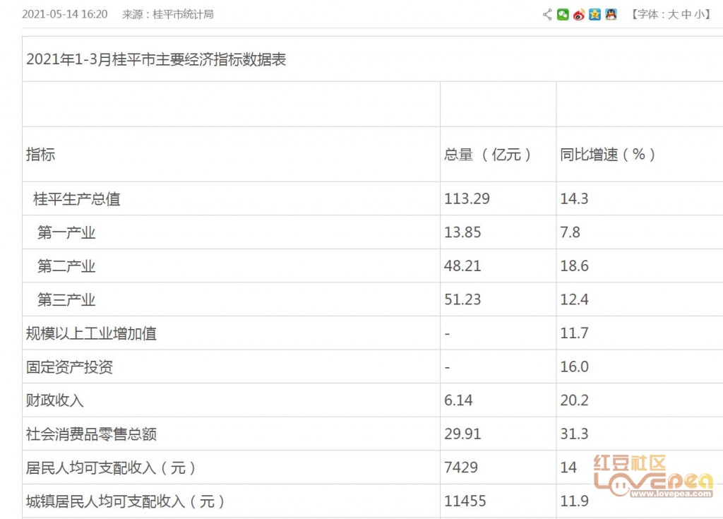
Task: Select the table title 2021年1-3月桂平市主要经济指标数据表
Action: pos(157,60)
